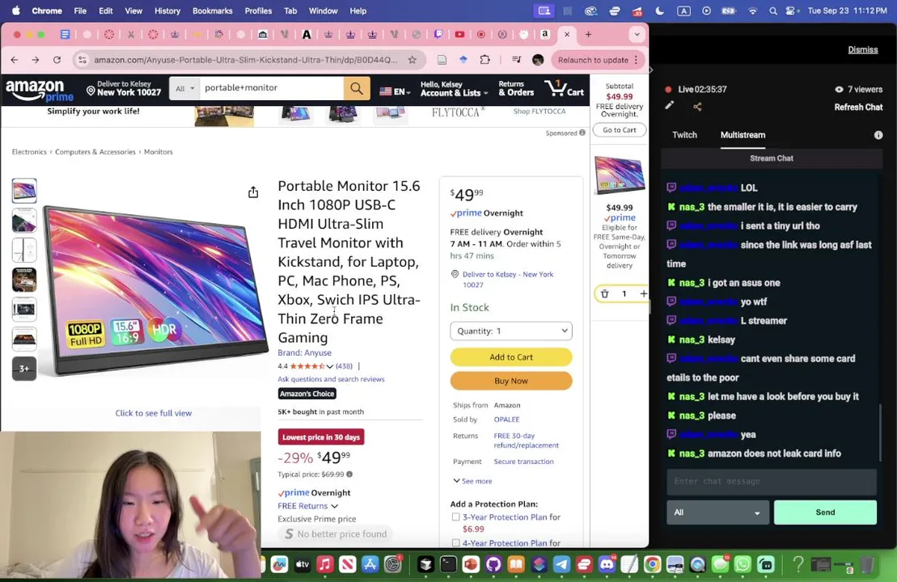Click the Buy Now button

(x=511, y=381)
